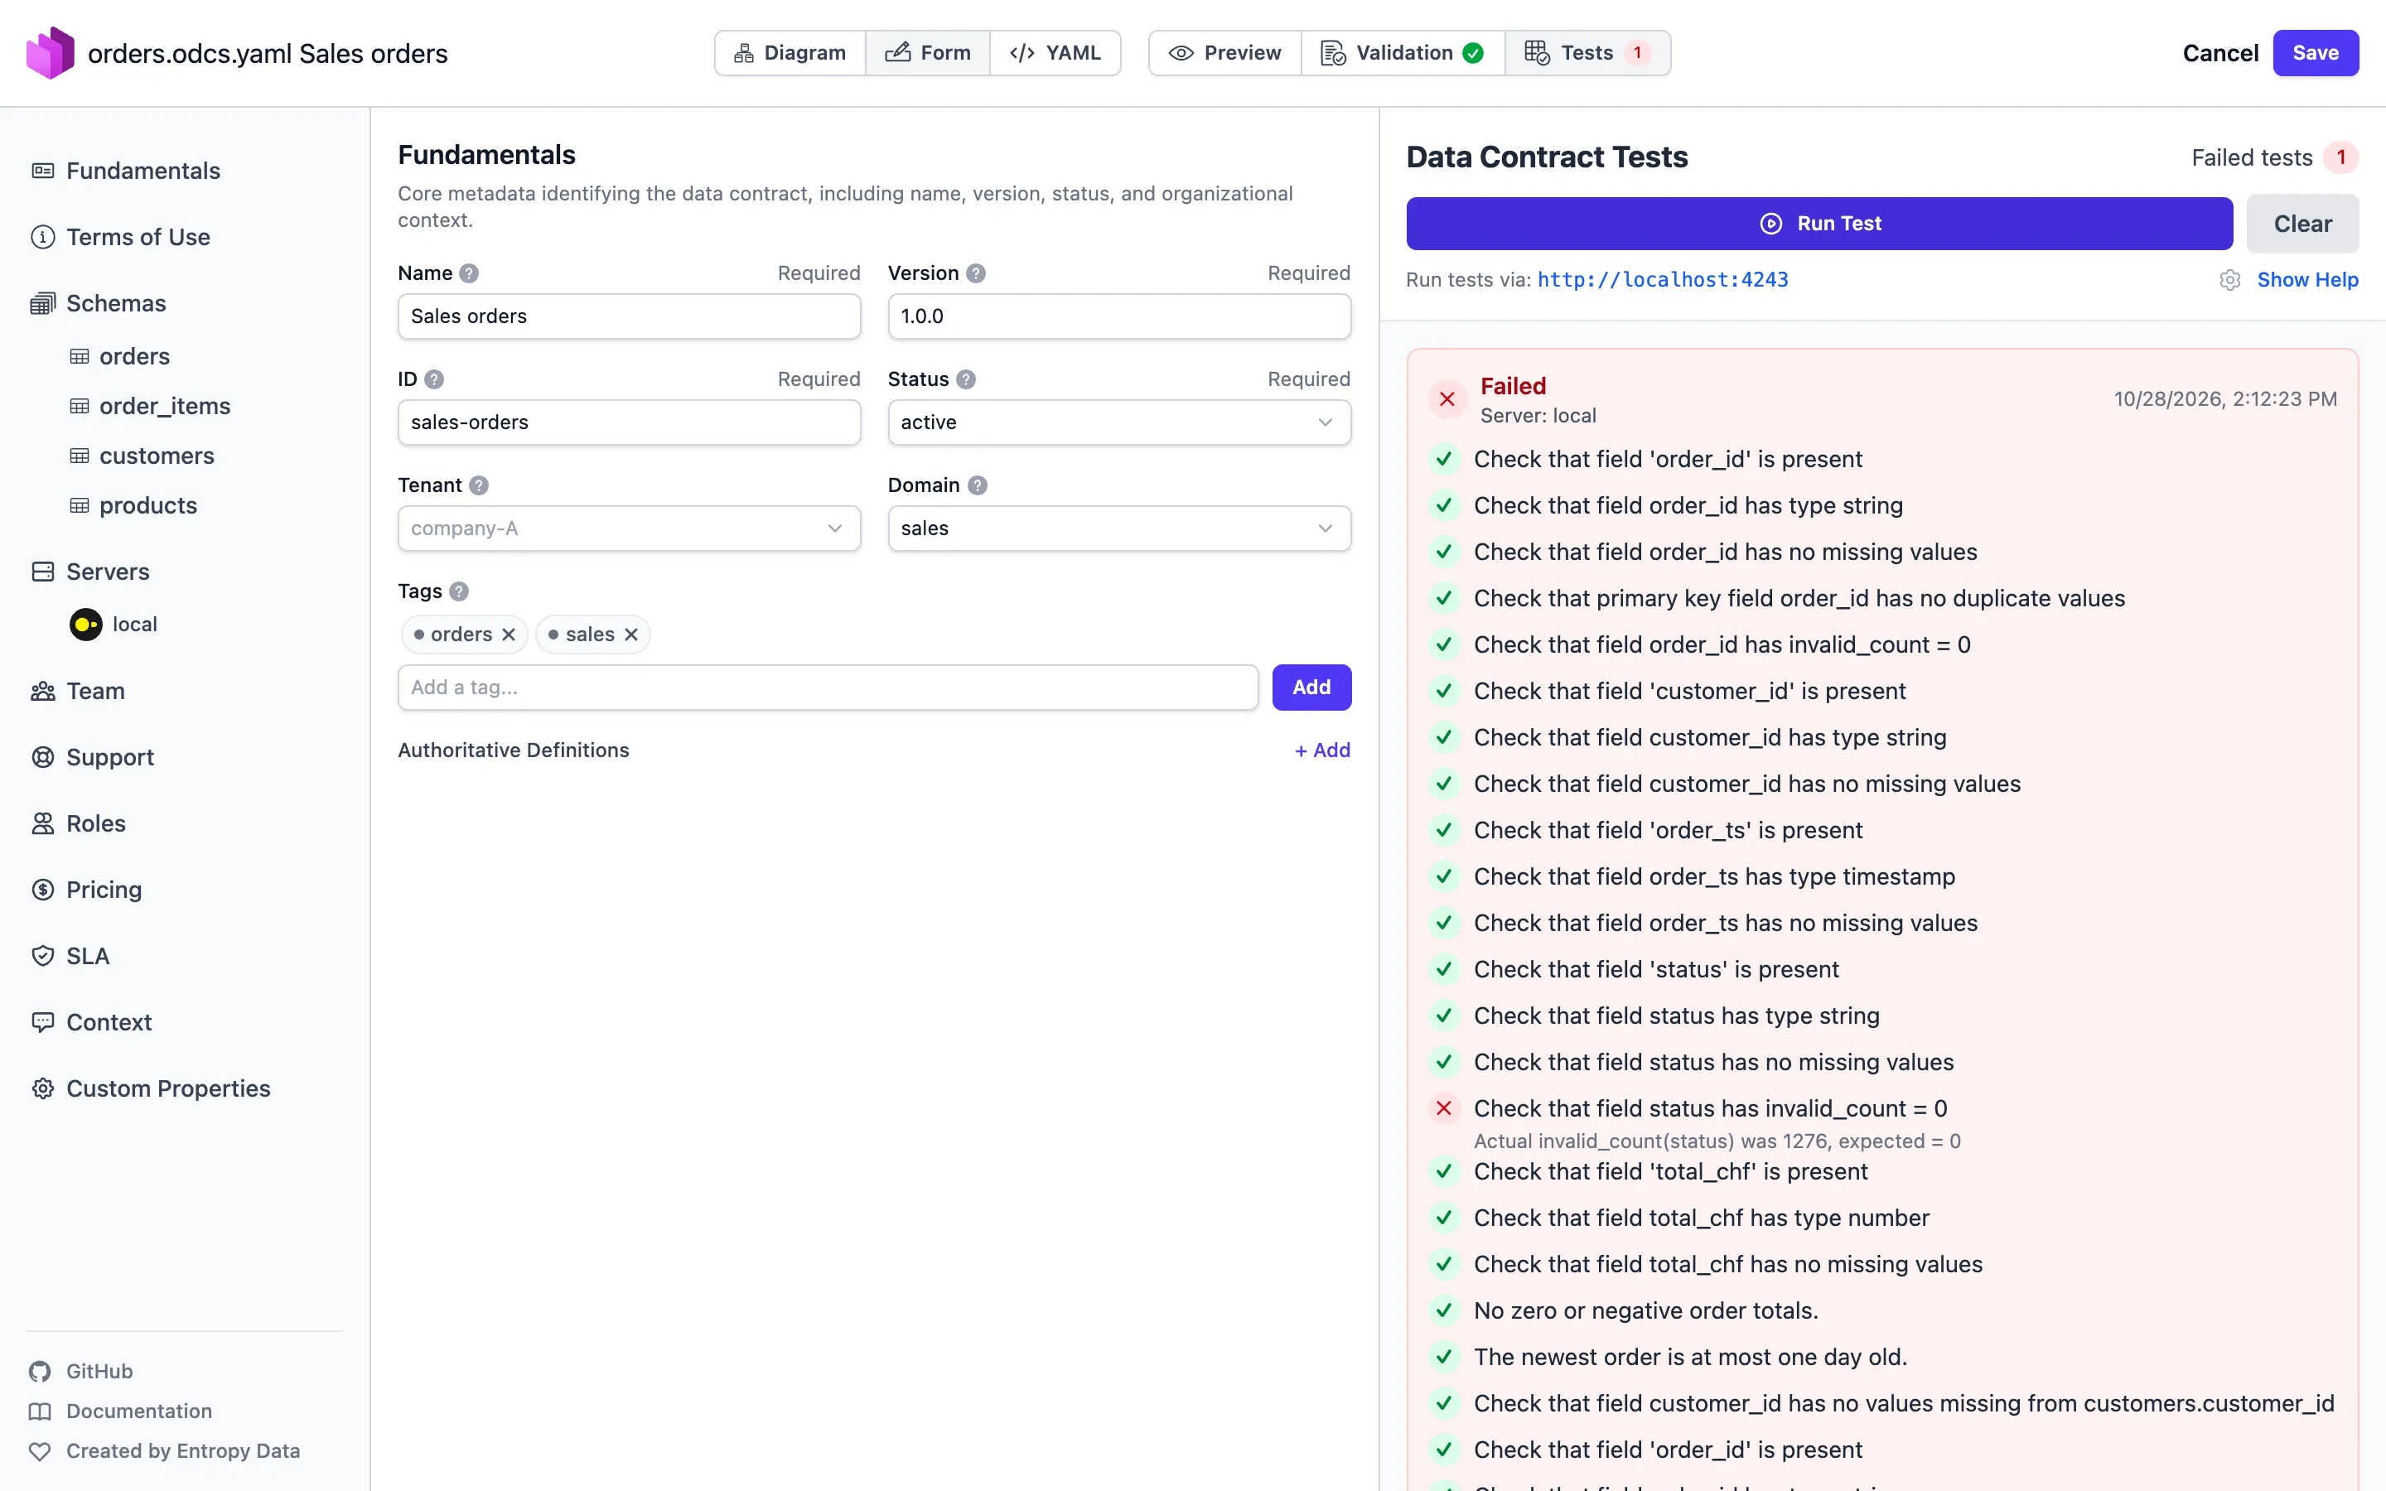Select the local server icon

86,625
